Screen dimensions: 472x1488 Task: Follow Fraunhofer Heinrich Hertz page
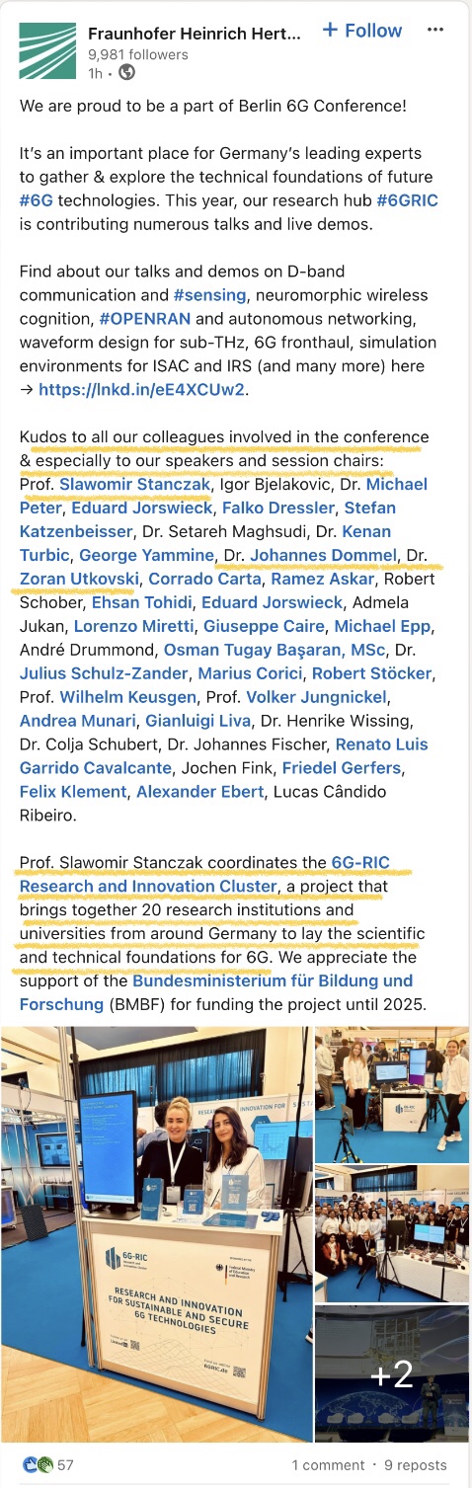coord(363,31)
